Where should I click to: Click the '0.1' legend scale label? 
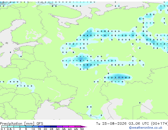3,129
